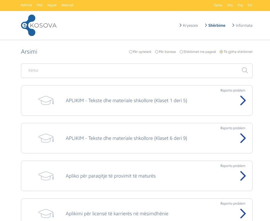Viewport: 270px width, 221px height.
Task: Click the search magnifier icon
Action: [245, 70]
